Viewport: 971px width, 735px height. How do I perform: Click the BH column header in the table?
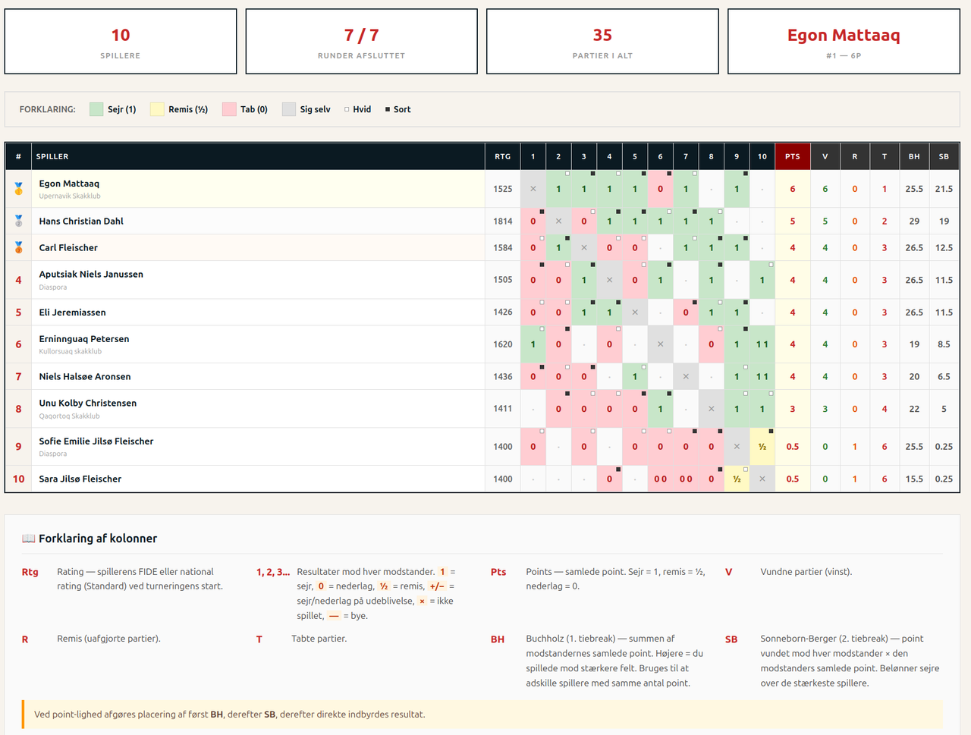[x=914, y=156]
